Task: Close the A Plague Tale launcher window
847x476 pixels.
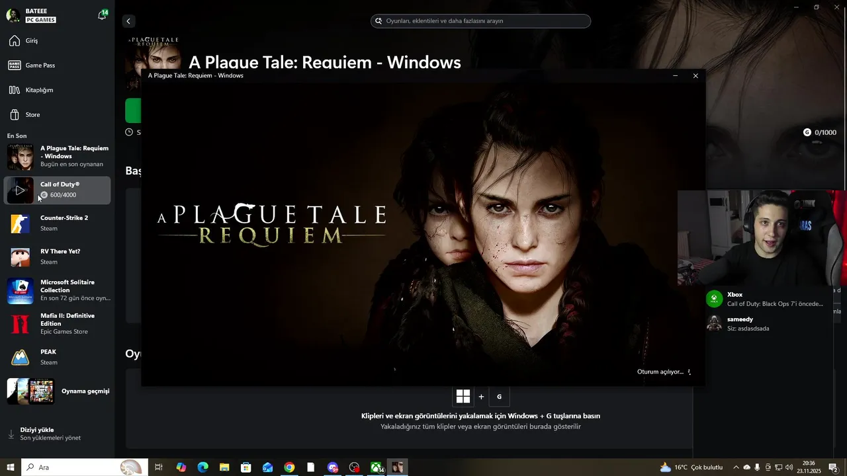Action: 695,76
